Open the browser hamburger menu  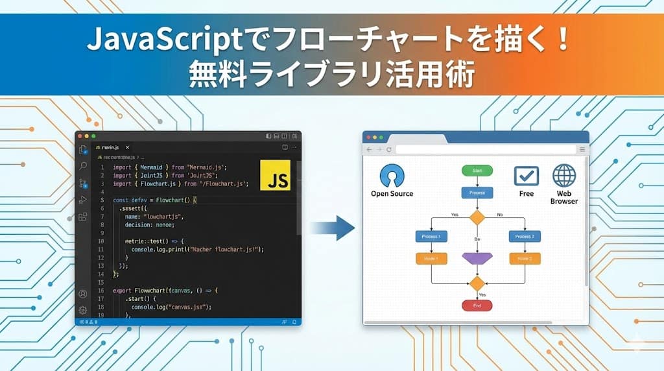(582, 149)
